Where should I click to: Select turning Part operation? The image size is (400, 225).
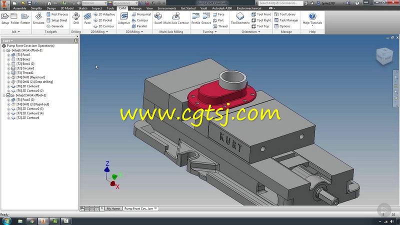click(x=218, y=20)
